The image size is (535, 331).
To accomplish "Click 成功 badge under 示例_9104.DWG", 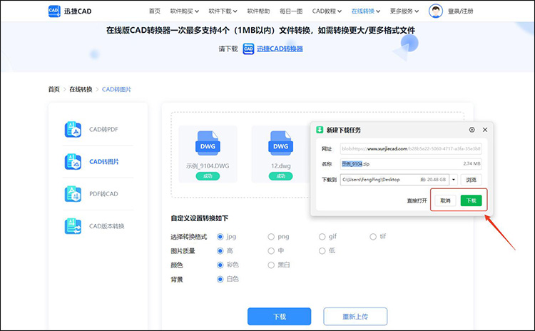I will [208, 176].
